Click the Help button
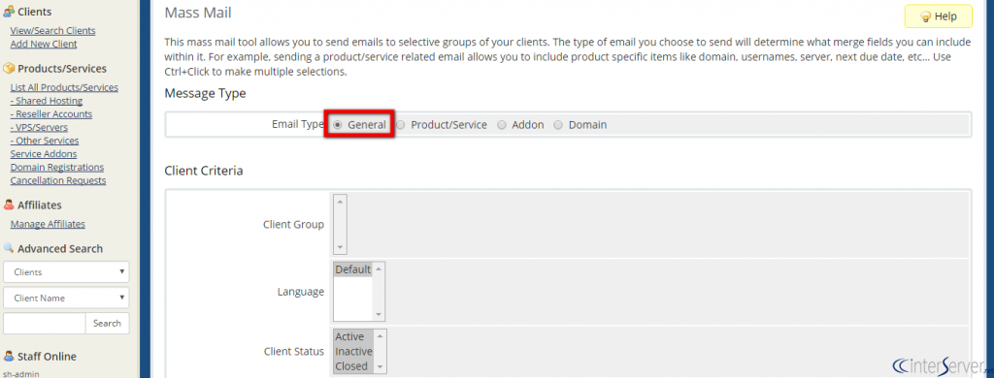This screenshot has height=378, width=994. tap(939, 16)
